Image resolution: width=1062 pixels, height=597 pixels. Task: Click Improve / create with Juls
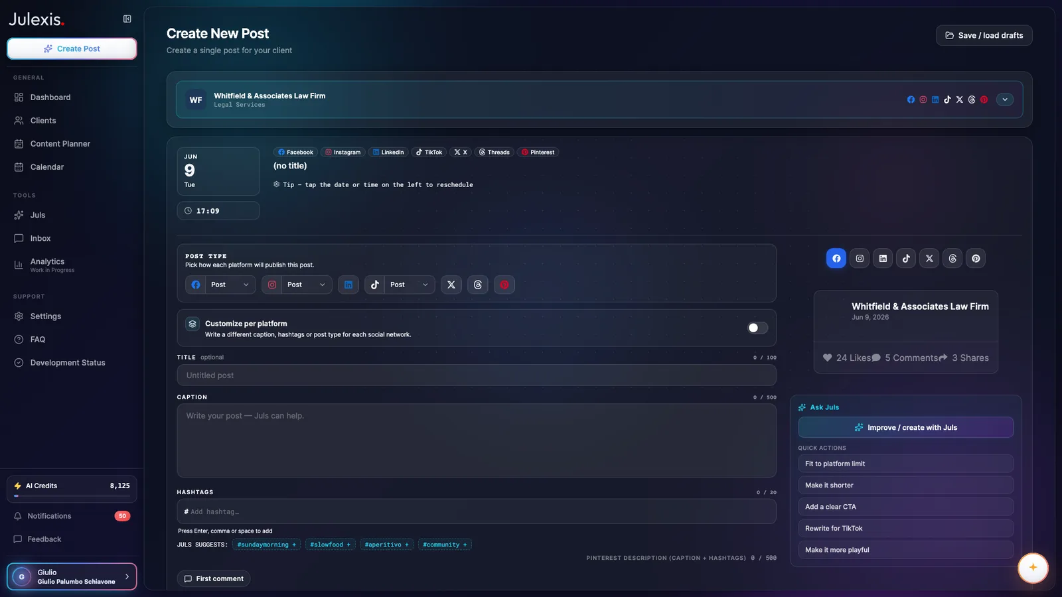[906, 428]
